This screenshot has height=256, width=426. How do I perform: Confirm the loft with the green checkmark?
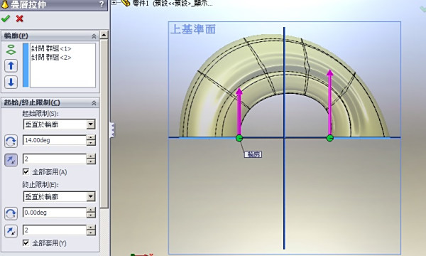click(6, 18)
